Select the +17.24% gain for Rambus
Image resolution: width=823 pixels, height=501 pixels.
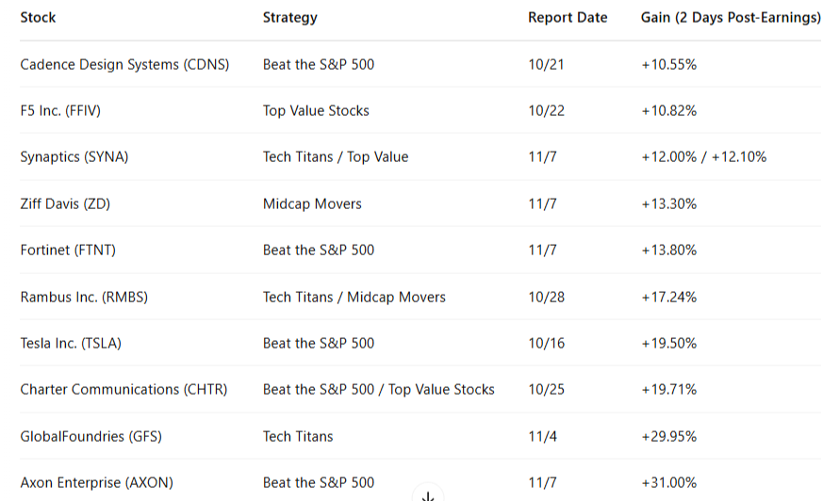pos(668,297)
